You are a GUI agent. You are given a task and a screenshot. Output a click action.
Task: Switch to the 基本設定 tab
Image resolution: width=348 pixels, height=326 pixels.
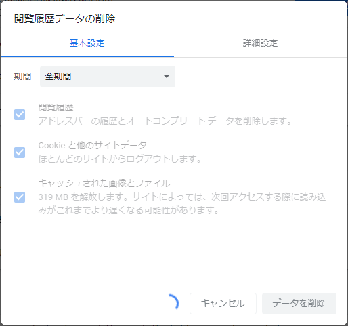(87, 43)
